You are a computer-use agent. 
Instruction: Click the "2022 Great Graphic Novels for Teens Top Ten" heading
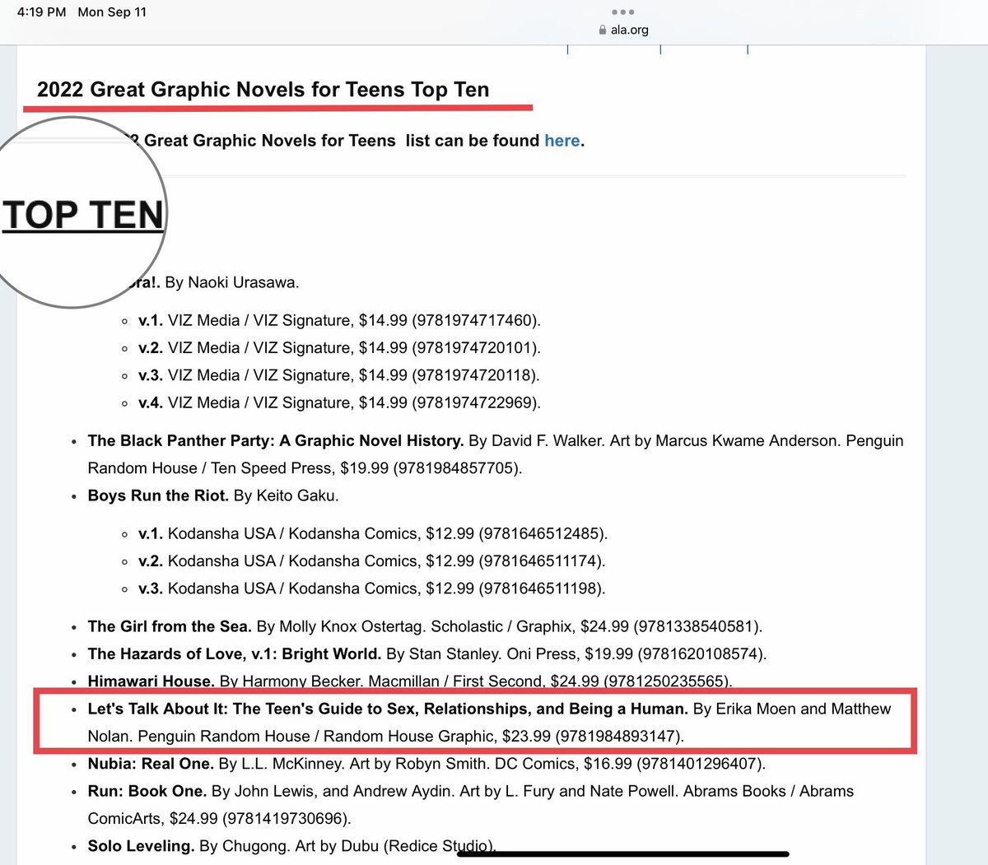pos(263,90)
